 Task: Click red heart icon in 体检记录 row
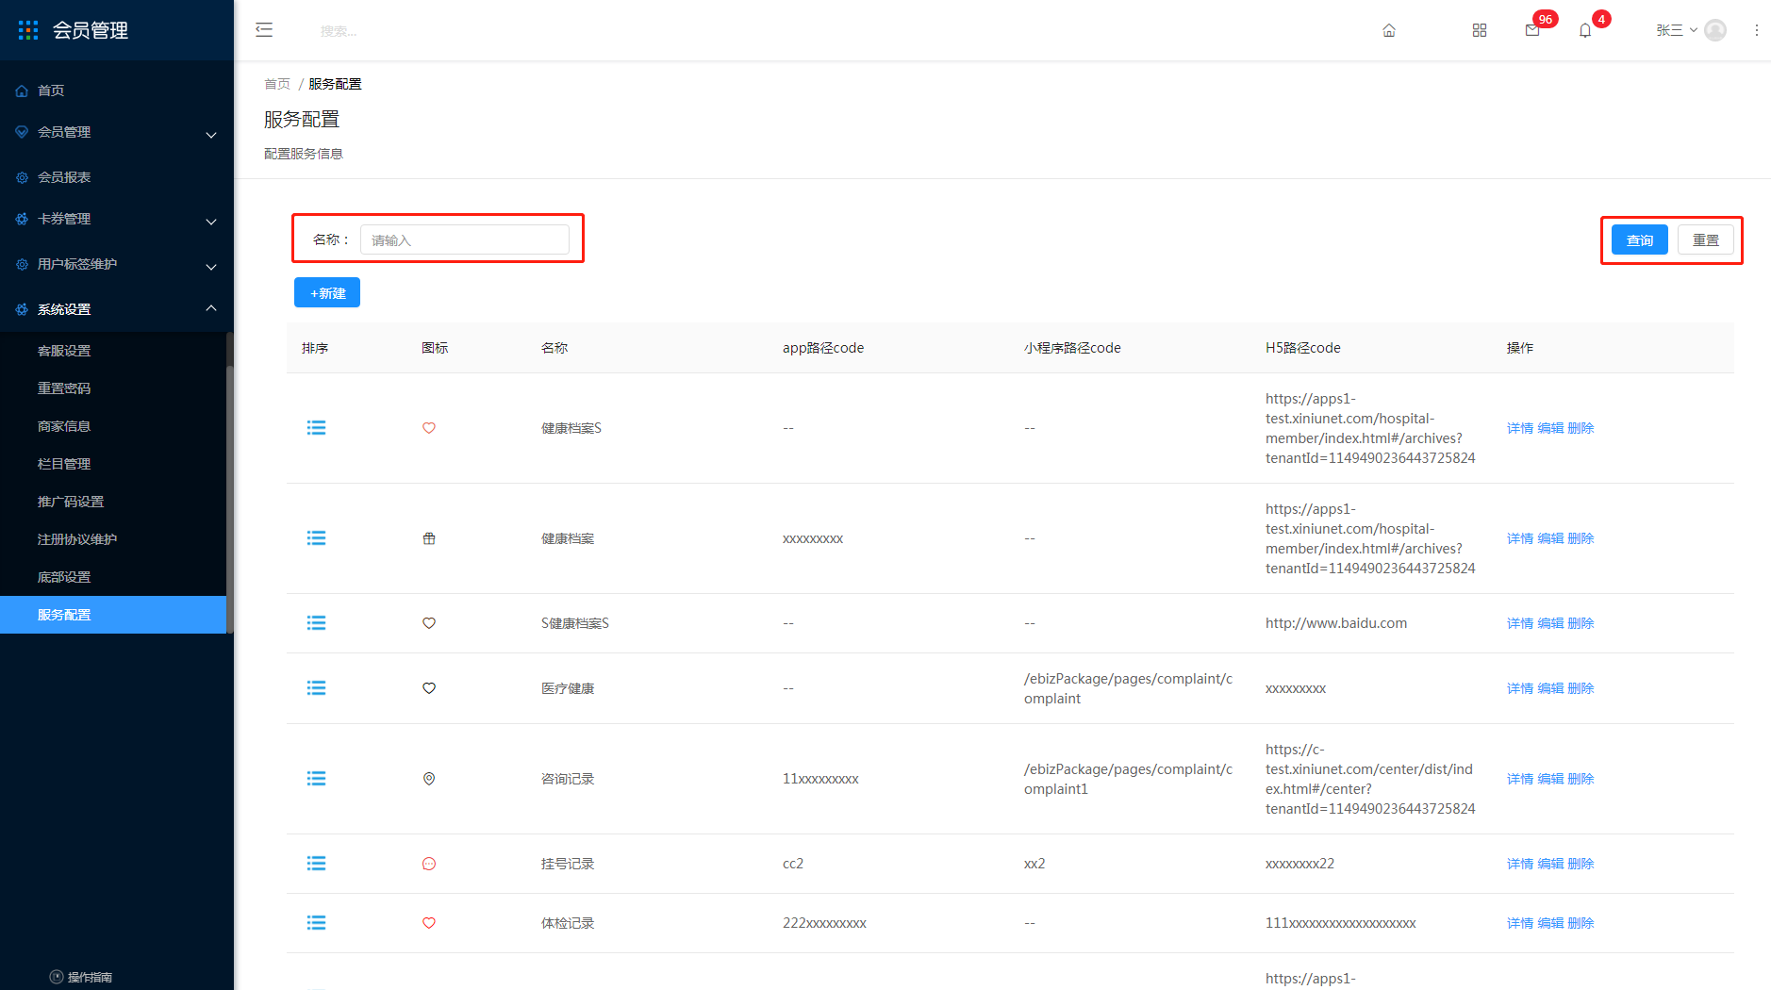click(429, 923)
